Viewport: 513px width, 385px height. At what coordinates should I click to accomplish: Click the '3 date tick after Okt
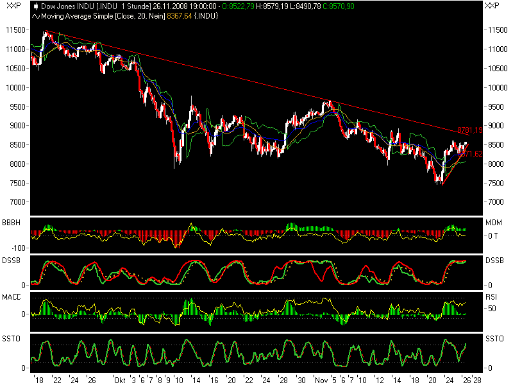coord(133,380)
